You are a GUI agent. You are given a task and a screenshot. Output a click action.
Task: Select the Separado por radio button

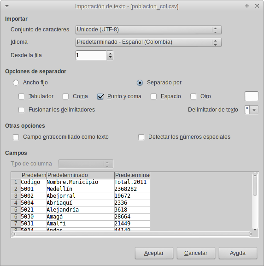click(140, 83)
